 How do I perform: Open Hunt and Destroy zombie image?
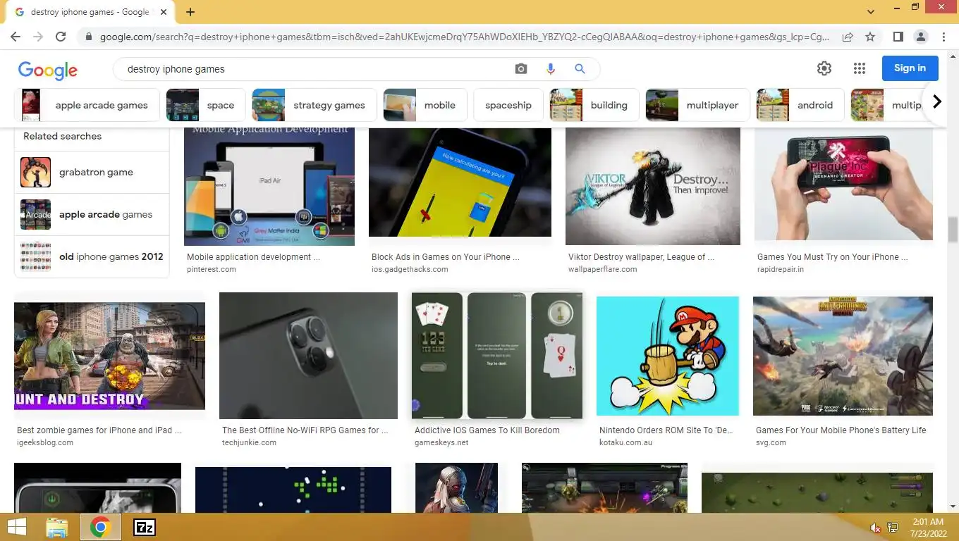(109, 356)
